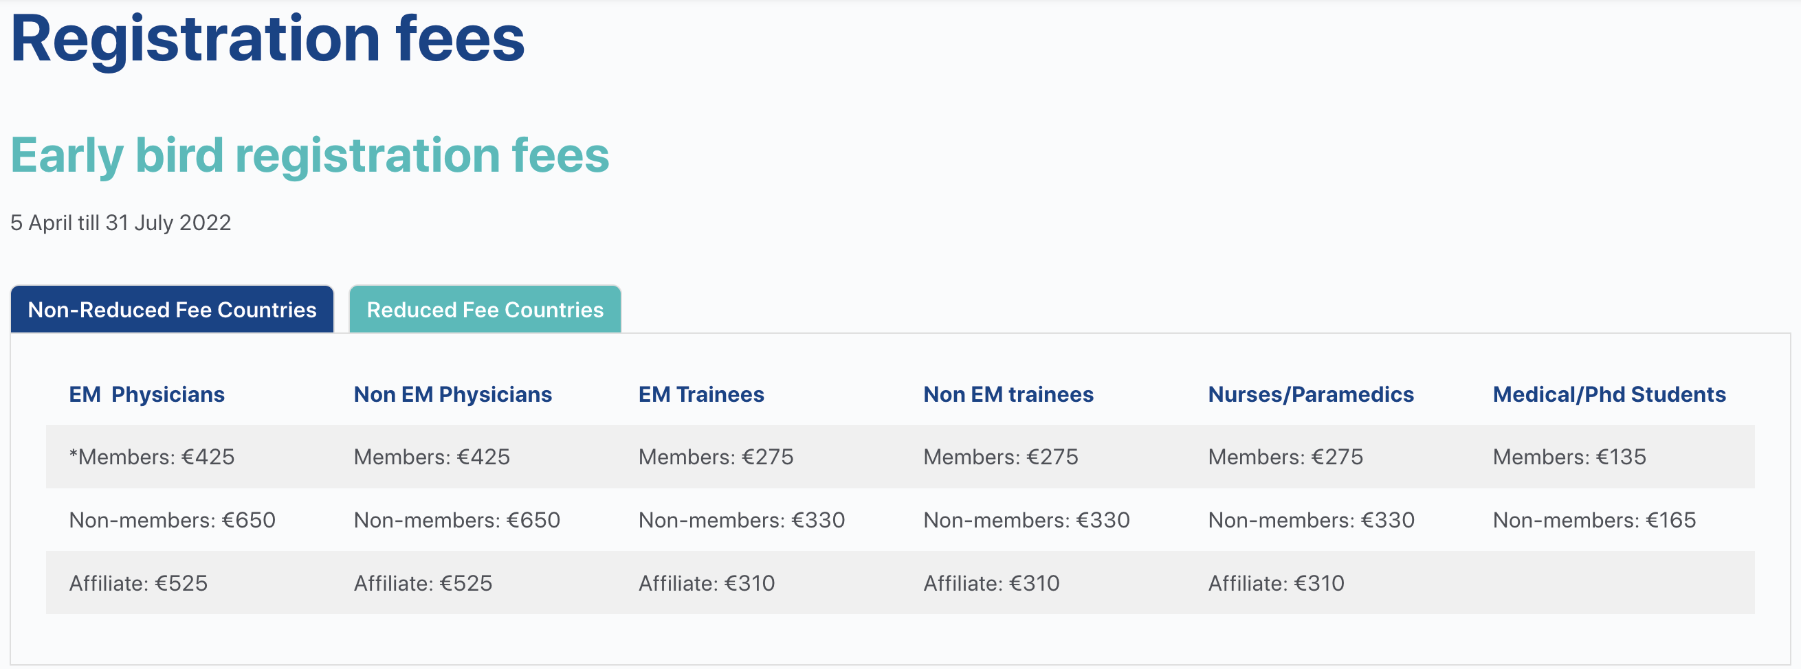Select the Non-Reduced Fee Countries tab
This screenshot has height=669, width=1801.
[172, 309]
